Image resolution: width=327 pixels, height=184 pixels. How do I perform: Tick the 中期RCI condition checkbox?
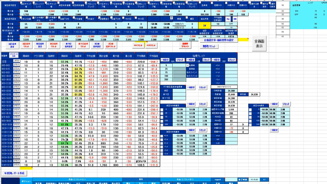coord(226,3)
